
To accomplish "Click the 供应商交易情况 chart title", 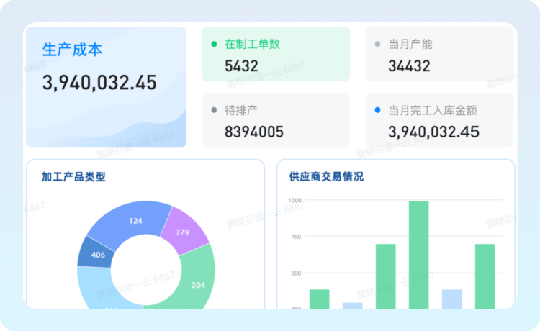I will [326, 177].
